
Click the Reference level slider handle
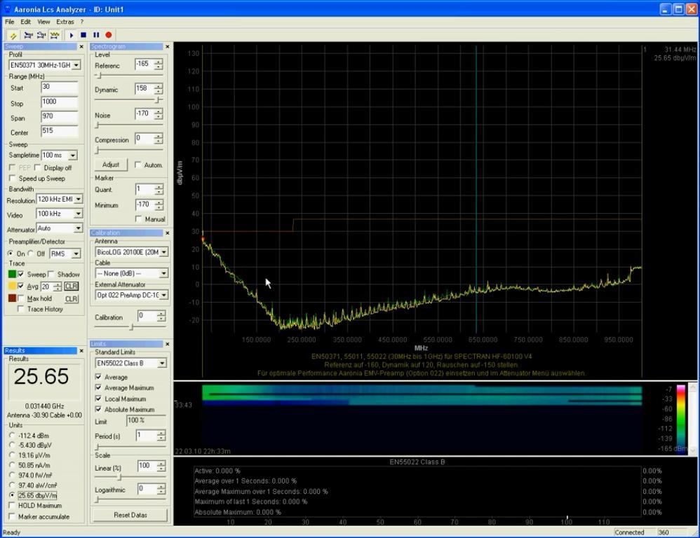(x=100, y=76)
